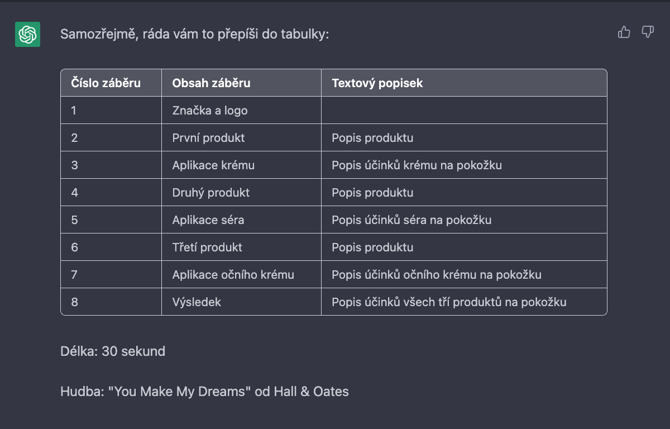Viewport: 670px width, 429px height.
Task: Click "Popis účinků všech tří produktů" cell
Action: click(x=464, y=302)
